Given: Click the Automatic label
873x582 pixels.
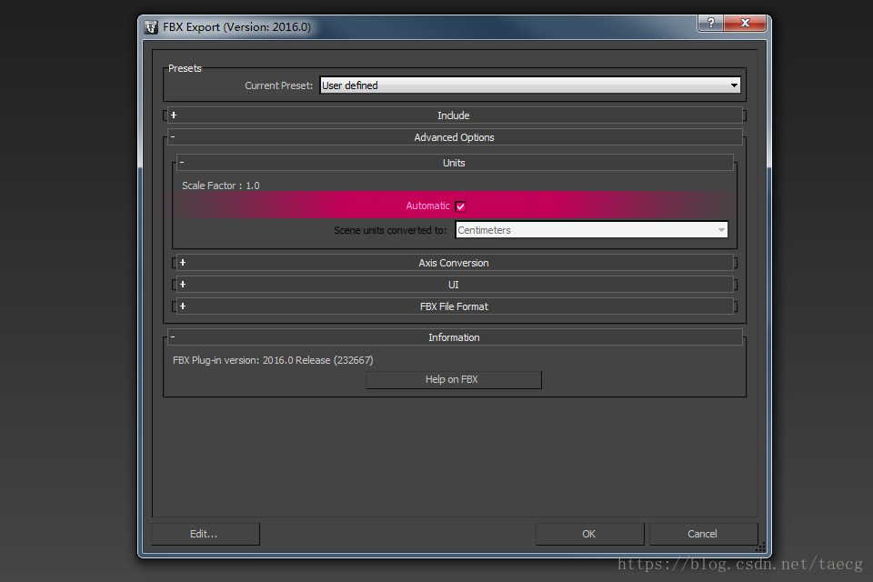Looking at the screenshot, I should 427,206.
